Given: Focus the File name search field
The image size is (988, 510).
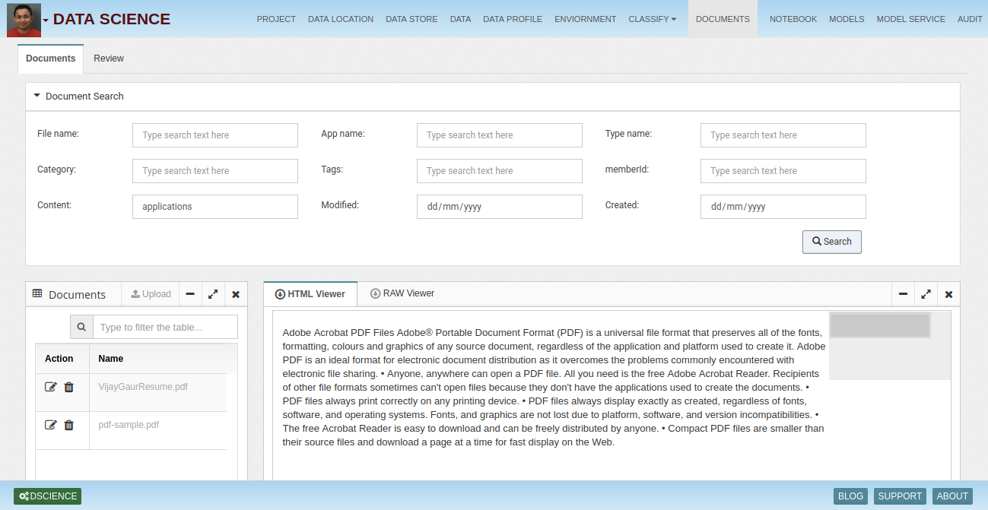Looking at the screenshot, I should pos(215,135).
